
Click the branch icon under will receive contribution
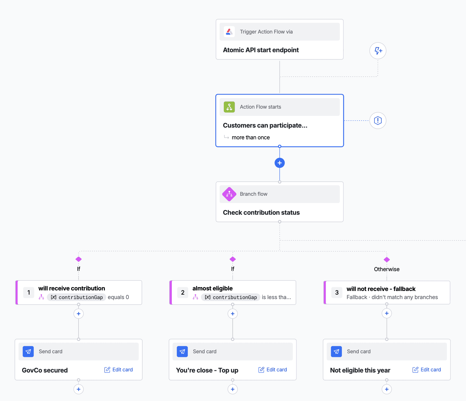pyautogui.click(x=41, y=297)
